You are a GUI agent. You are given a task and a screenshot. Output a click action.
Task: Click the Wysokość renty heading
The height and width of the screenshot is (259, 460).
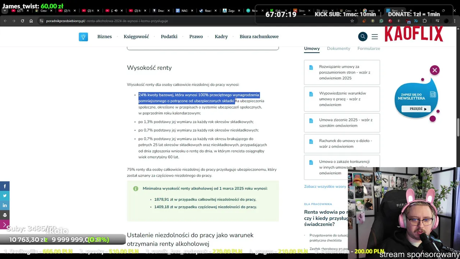pyautogui.click(x=149, y=68)
